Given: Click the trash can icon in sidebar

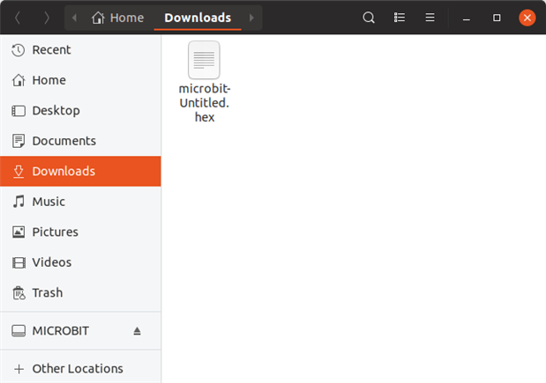Looking at the screenshot, I should pyautogui.click(x=19, y=292).
